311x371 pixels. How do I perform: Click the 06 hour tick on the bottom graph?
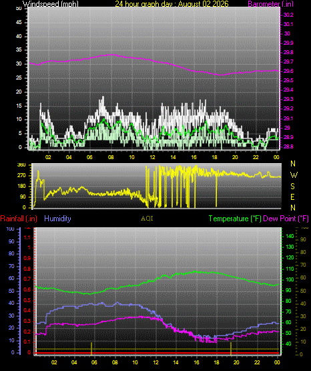pyautogui.click(x=94, y=362)
